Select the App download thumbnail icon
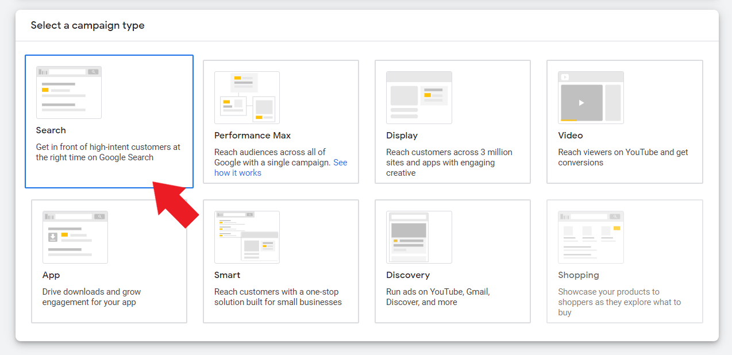The width and height of the screenshot is (732, 355). click(75, 237)
